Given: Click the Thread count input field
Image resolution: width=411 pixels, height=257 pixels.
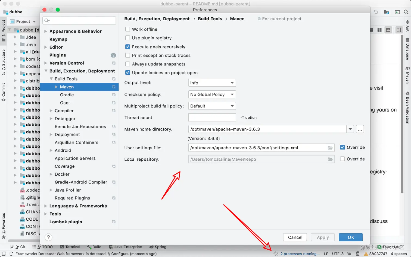Looking at the screenshot, I should coord(212,118).
